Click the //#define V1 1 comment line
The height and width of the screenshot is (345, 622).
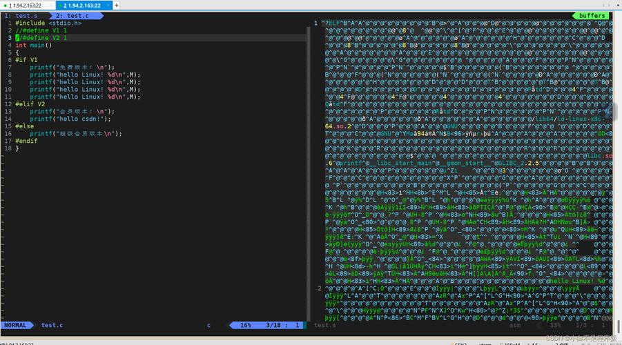(x=41, y=30)
